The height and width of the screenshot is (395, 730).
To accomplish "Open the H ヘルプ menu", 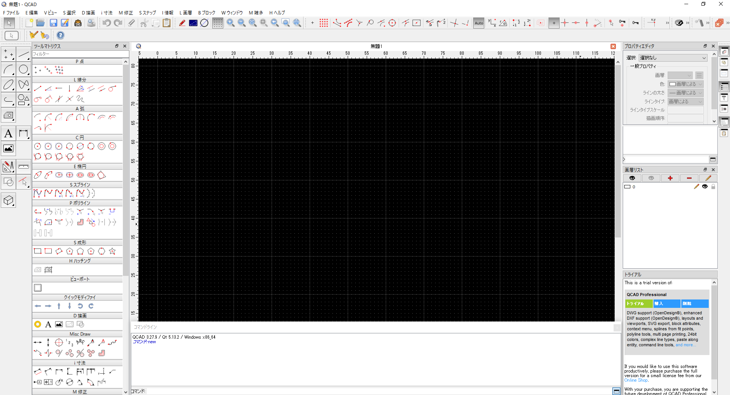I will tap(277, 13).
